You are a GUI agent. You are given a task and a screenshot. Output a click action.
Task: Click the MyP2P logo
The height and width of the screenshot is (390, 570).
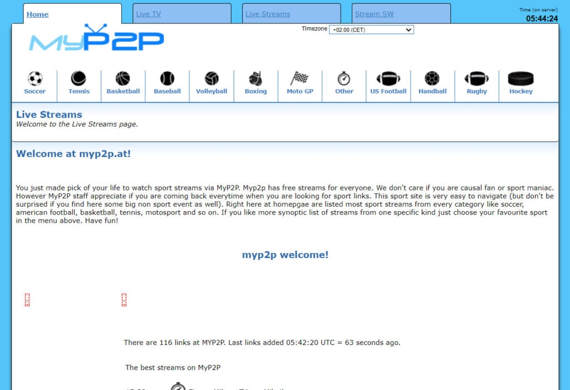[x=96, y=38]
